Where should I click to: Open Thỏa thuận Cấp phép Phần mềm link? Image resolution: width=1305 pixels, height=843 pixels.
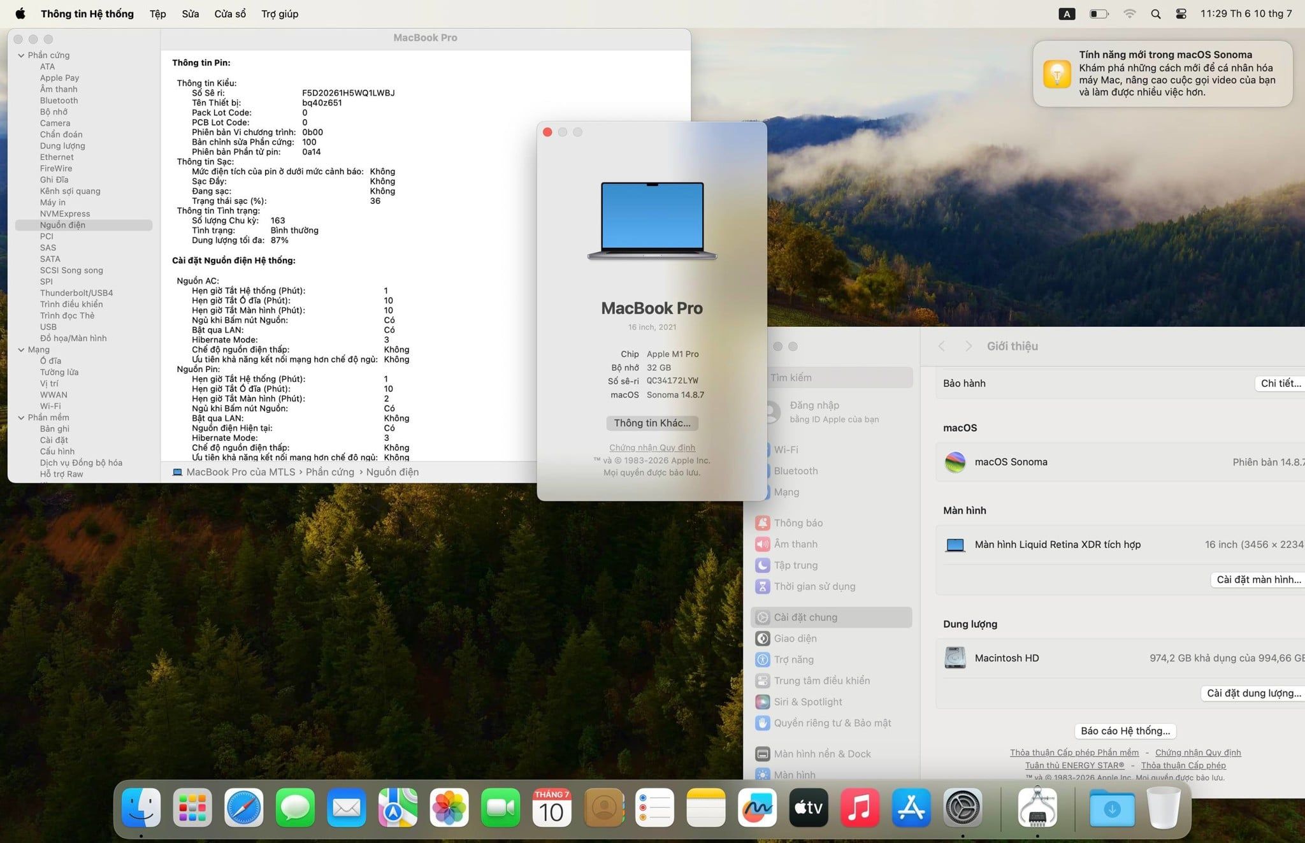tap(1074, 753)
